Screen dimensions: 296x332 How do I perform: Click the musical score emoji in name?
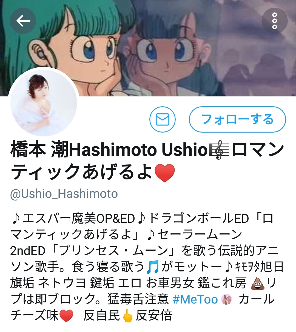219,150
